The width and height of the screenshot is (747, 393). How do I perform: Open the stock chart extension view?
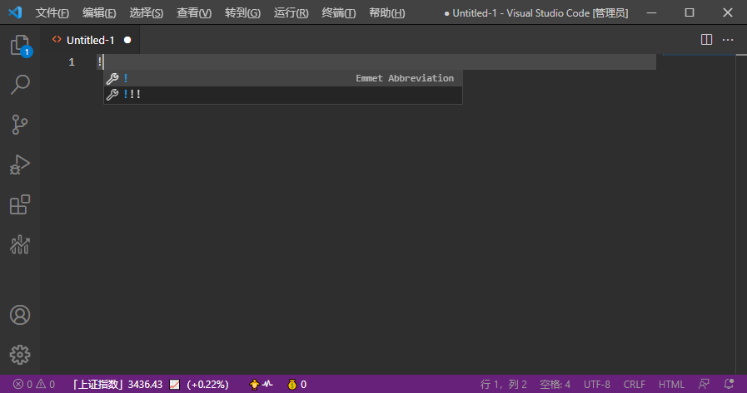20,244
